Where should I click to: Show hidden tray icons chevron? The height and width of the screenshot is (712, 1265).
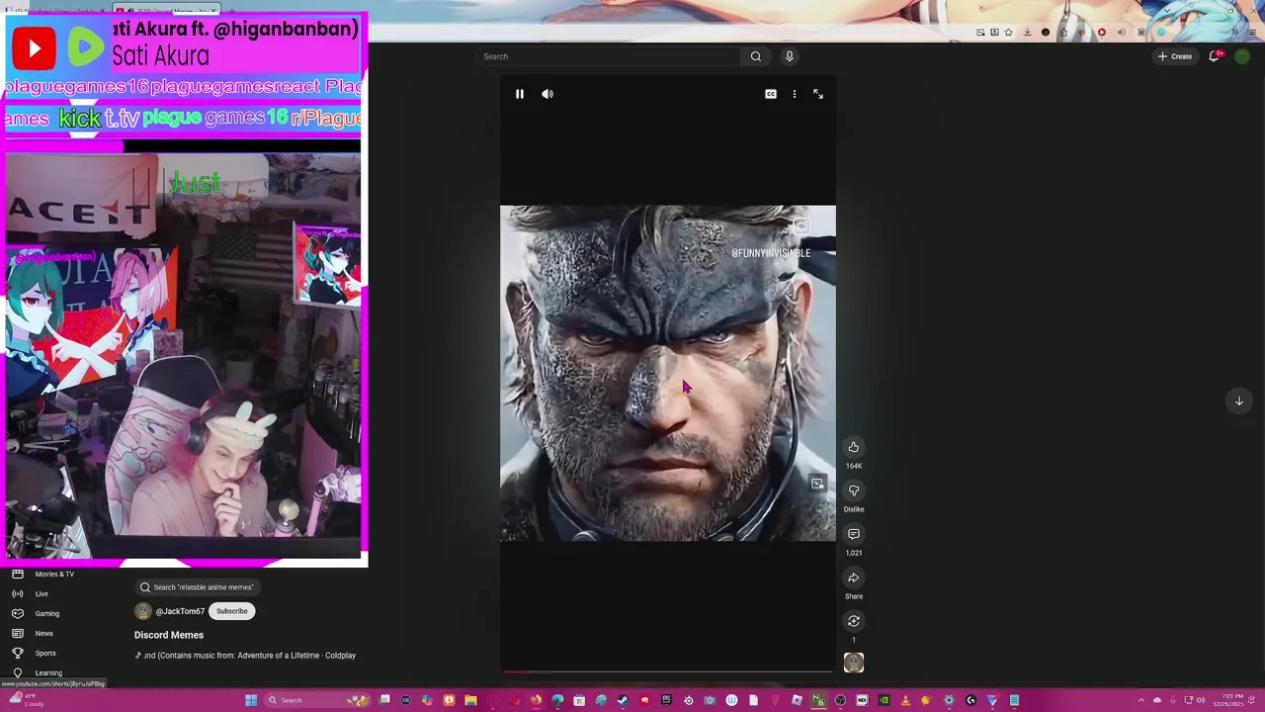point(1140,700)
